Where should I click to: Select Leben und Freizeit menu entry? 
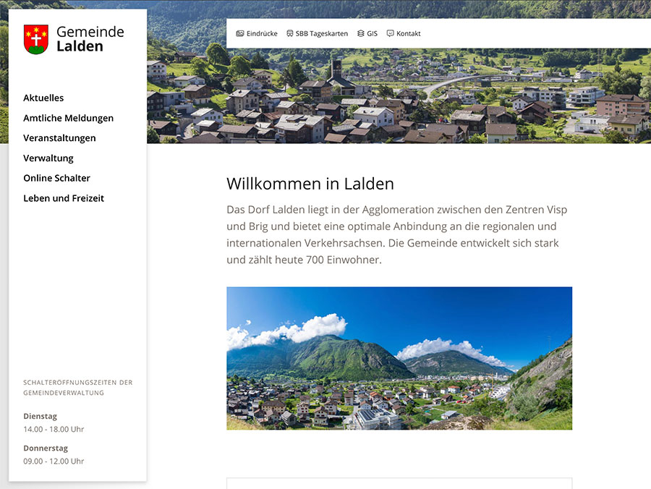[64, 198]
